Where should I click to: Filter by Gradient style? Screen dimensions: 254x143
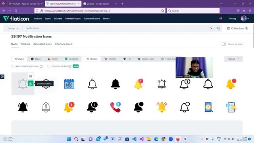coord(71,59)
